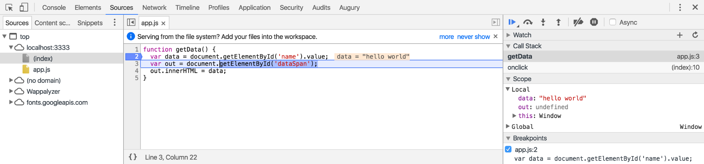Deactivate all breakpoints icon
The image size is (704, 164).
(x=578, y=22)
